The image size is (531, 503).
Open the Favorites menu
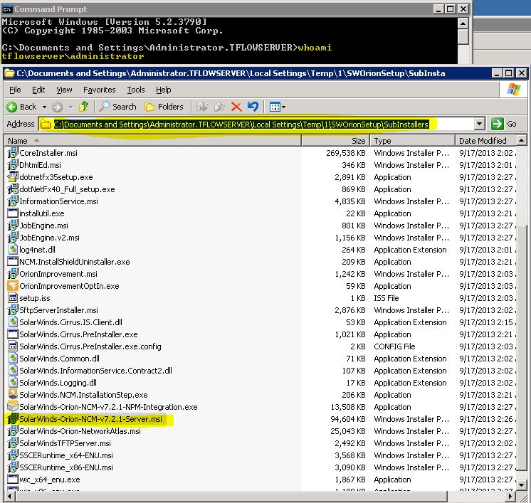click(x=99, y=90)
